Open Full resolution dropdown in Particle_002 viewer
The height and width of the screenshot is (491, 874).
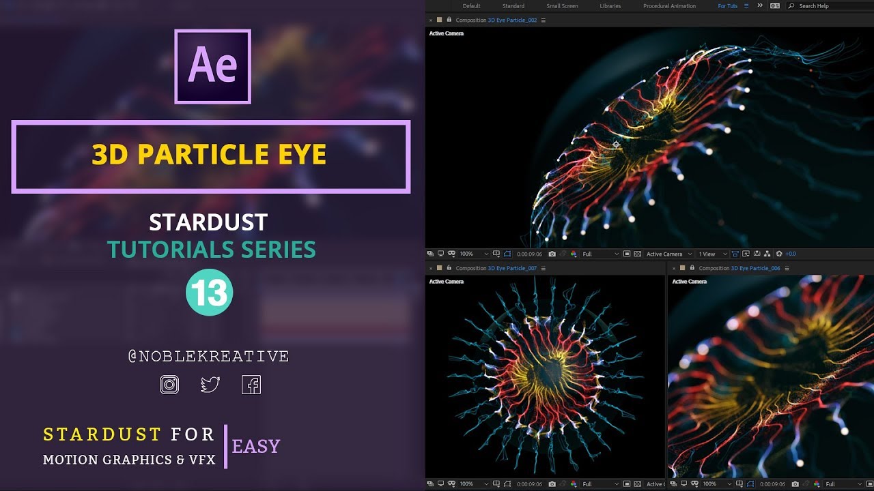(x=601, y=254)
